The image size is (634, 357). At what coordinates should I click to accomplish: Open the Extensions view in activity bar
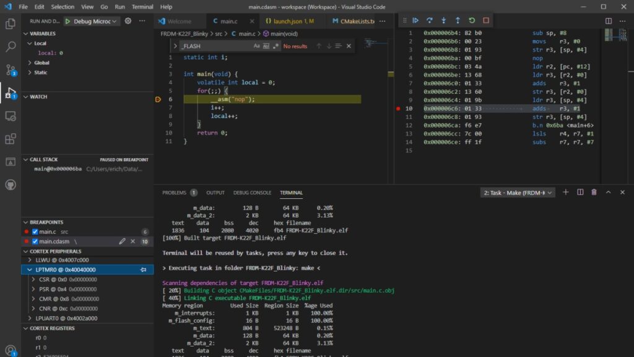coord(11,139)
